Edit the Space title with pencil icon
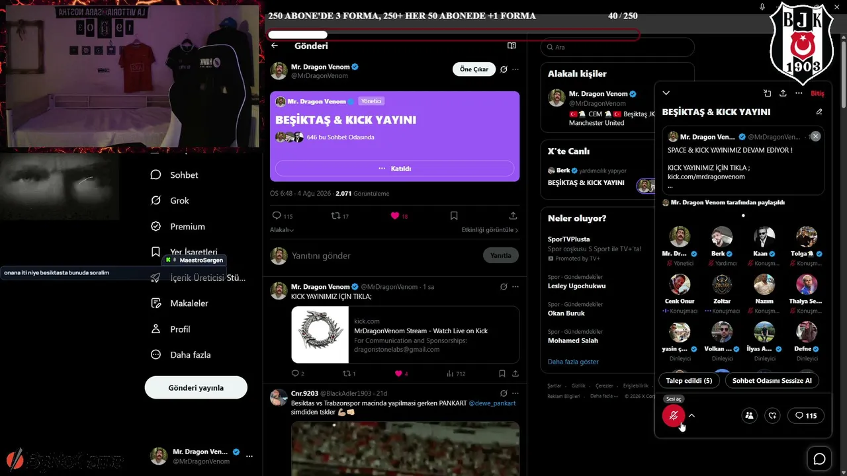The width and height of the screenshot is (847, 476). tap(819, 112)
